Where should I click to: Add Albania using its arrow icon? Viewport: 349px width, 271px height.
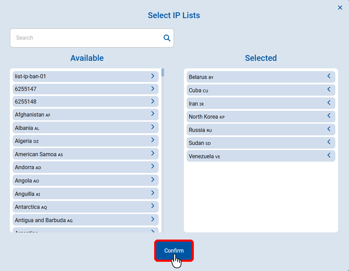point(153,127)
